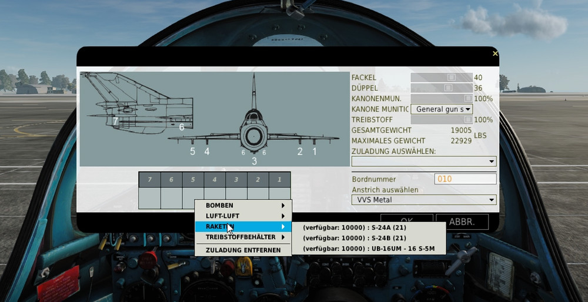This screenshot has height=302, width=588.
Task: Click the FACKEL value 40
Action: pyautogui.click(x=478, y=78)
